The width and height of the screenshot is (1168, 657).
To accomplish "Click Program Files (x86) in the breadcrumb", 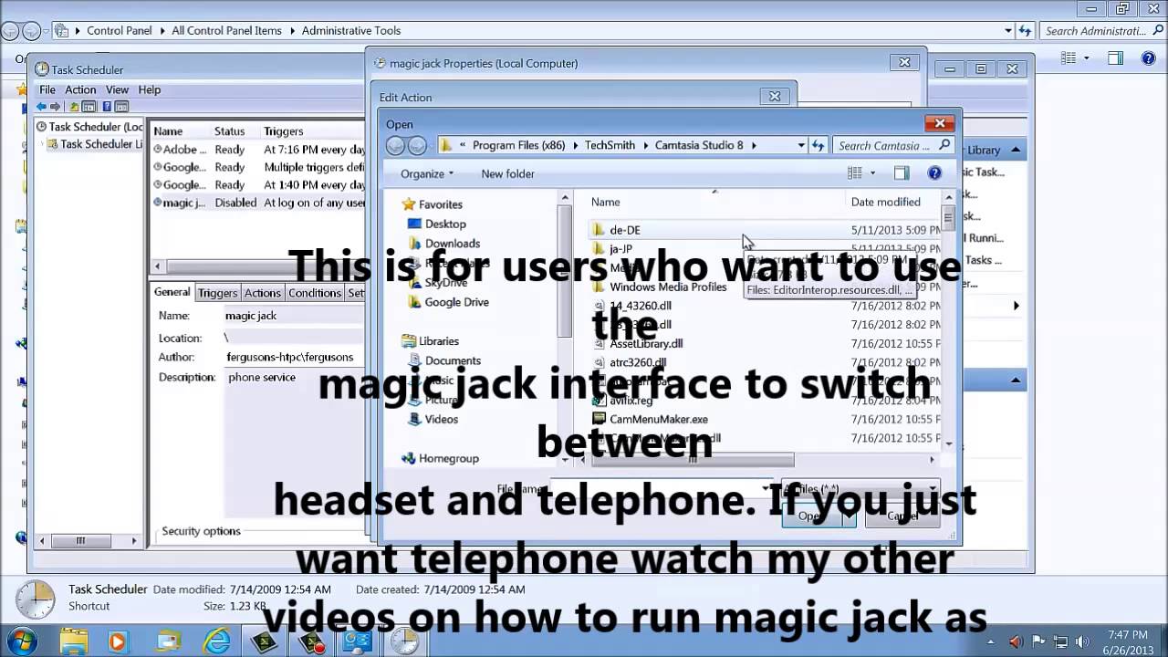I will coord(519,145).
